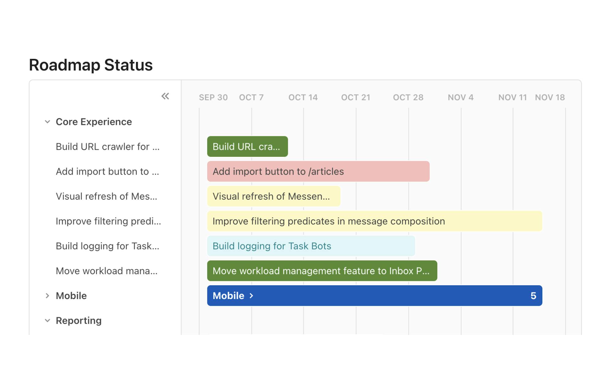Collapse the sidebar with double-chevron icon

[165, 97]
